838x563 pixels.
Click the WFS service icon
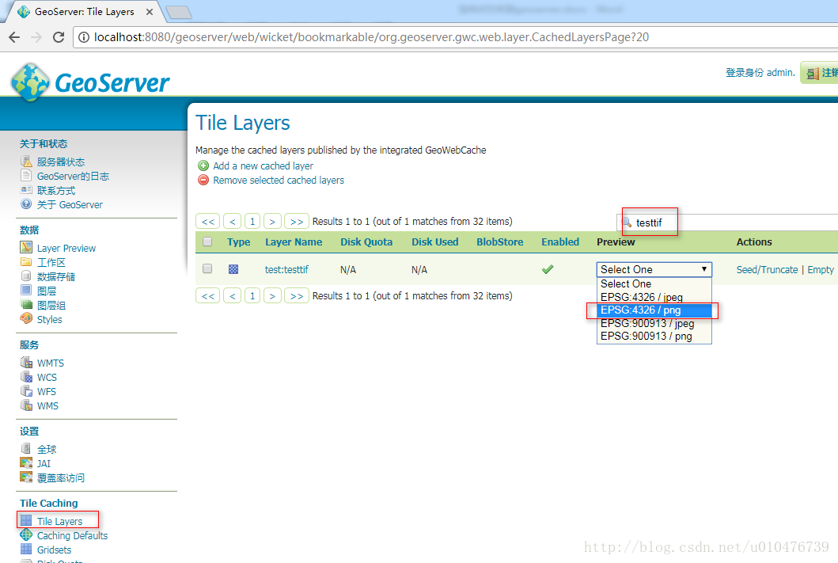click(x=26, y=391)
